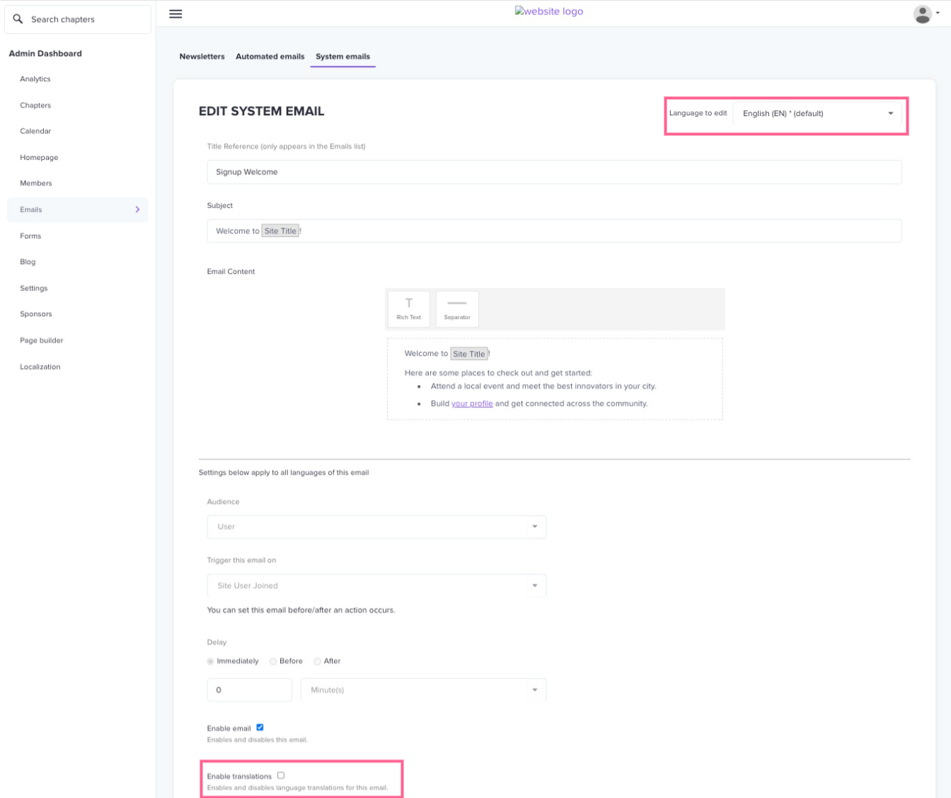Check the Enable translations checkbox

pos(281,775)
